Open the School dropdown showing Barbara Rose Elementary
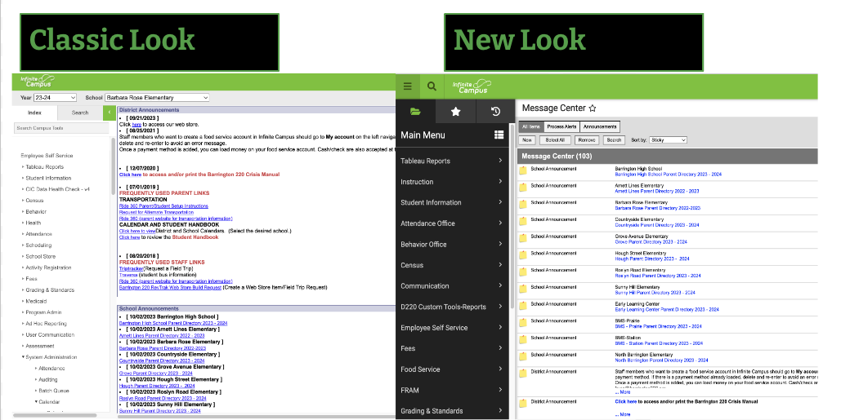Image resolution: width=841 pixels, height=420 pixels. [157, 97]
